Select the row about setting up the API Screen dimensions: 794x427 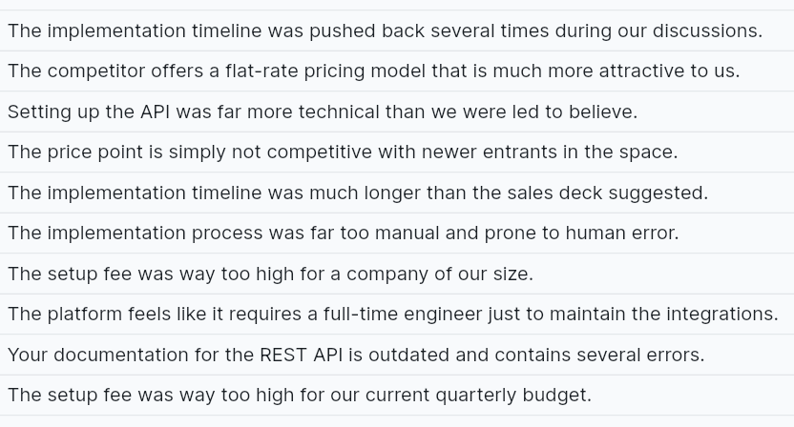322,112
